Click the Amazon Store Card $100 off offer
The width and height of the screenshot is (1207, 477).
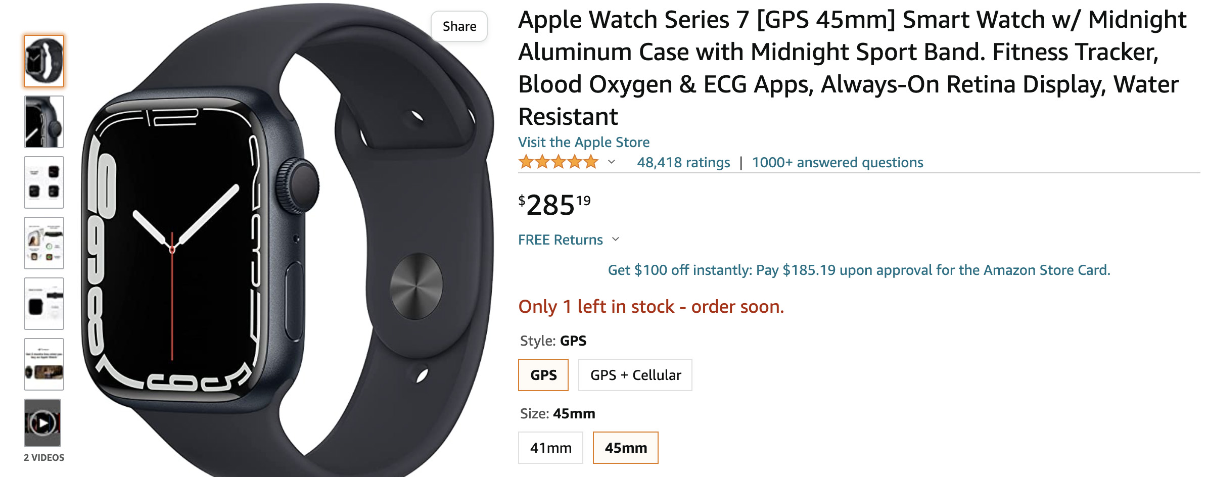tap(859, 270)
